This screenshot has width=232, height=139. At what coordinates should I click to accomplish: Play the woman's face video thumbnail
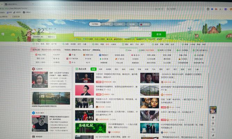click(x=40, y=80)
